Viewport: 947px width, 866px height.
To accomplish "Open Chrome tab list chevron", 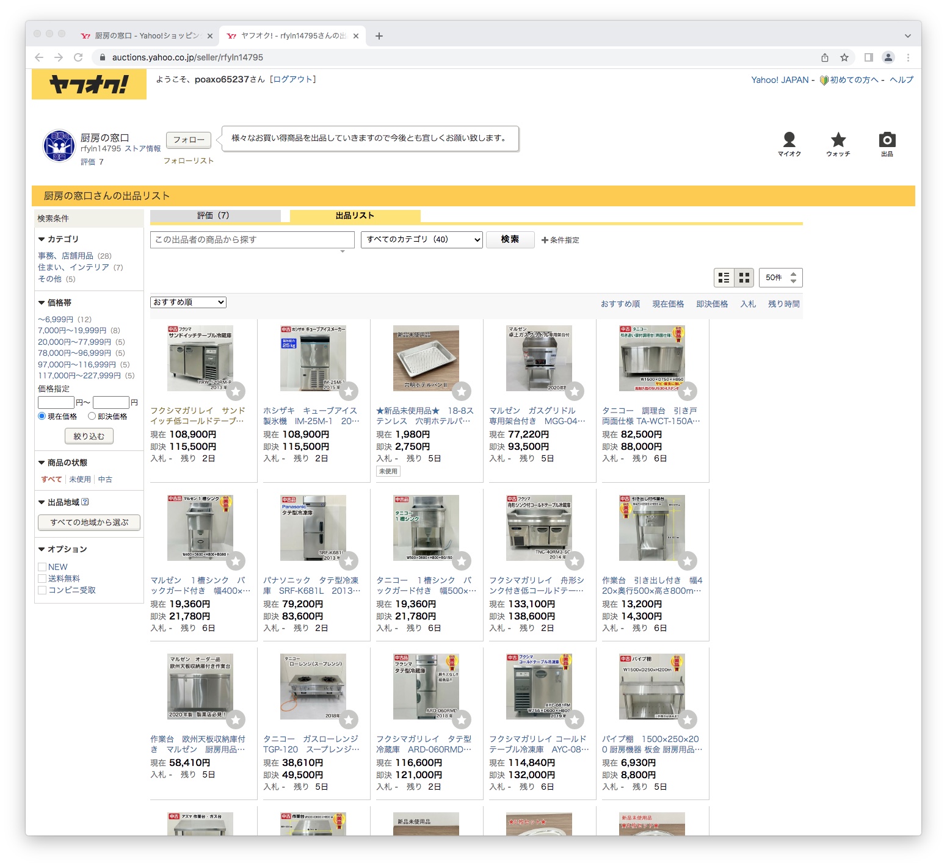I will tap(908, 36).
